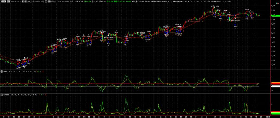Click the 5,600 price scale label
280x118 pixels.
[273, 6]
